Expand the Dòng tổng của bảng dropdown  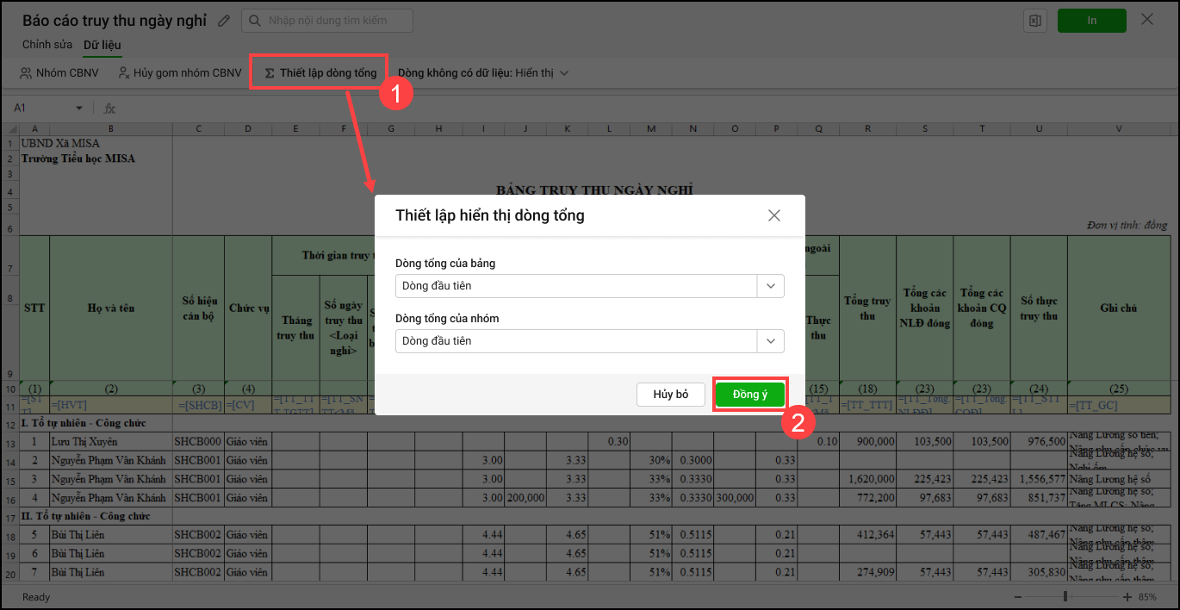point(770,286)
